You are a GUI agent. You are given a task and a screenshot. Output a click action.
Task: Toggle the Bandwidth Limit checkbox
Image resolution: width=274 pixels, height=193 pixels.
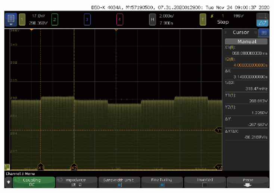119,184
